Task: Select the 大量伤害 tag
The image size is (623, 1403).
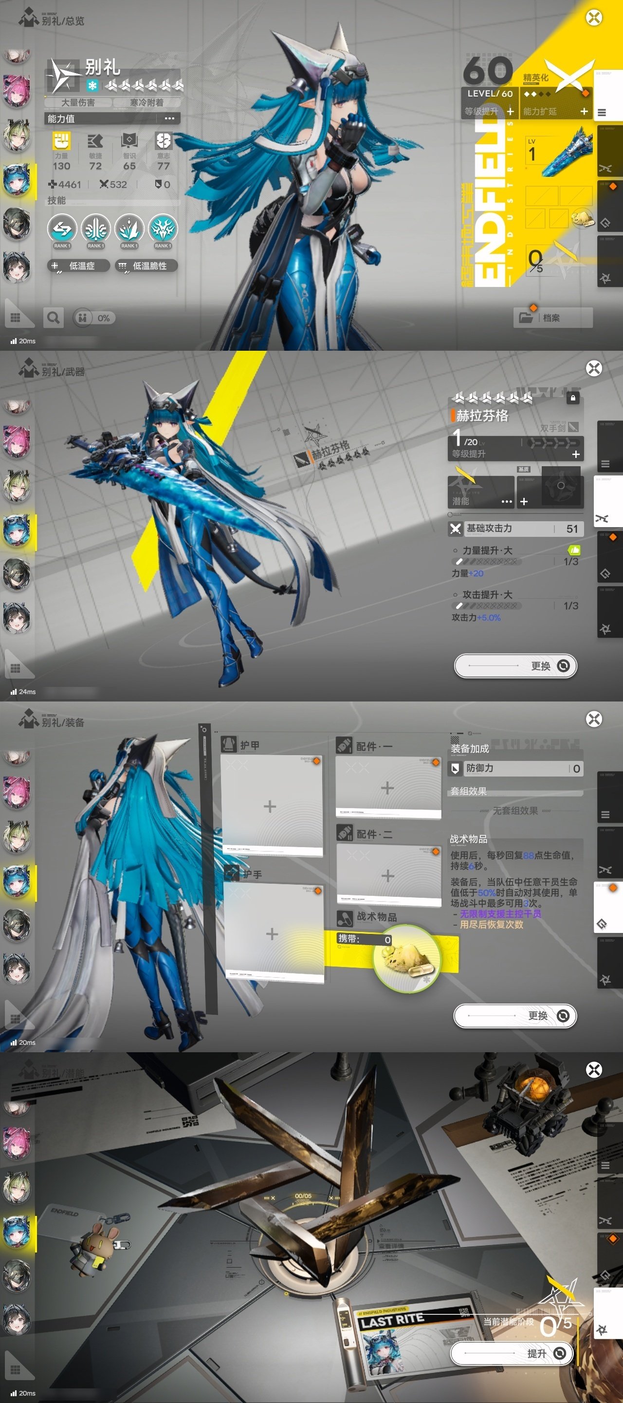Action: click(78, 102)
